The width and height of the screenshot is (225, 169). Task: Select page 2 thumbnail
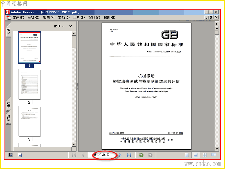coord(30,84)
